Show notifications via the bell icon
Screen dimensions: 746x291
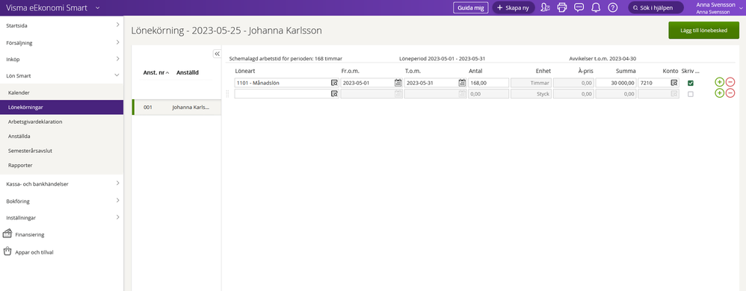(x=596, y=7)
